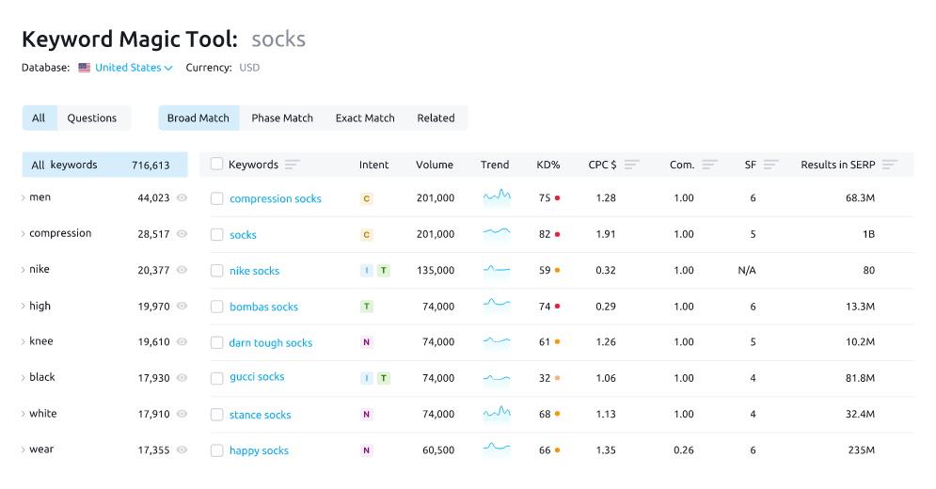Click the sort icon next to Keywords header
Viewport: 936px width, 489px height.
point(293,165)
